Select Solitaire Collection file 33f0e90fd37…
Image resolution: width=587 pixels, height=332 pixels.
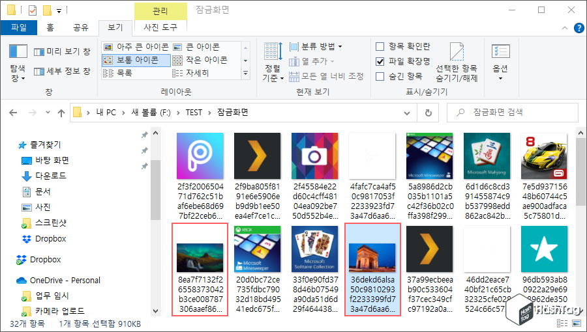coord(315,270)
